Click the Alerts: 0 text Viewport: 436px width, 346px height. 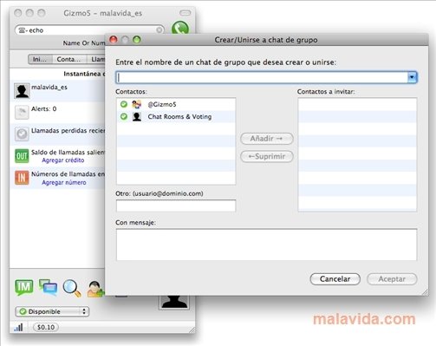click(x=43, y=109)
